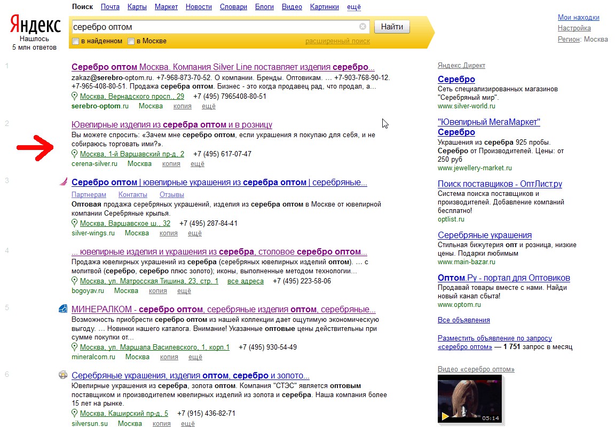
Task: Click the www.jewellery-market.ru ad URL
Action: point(475,168)
